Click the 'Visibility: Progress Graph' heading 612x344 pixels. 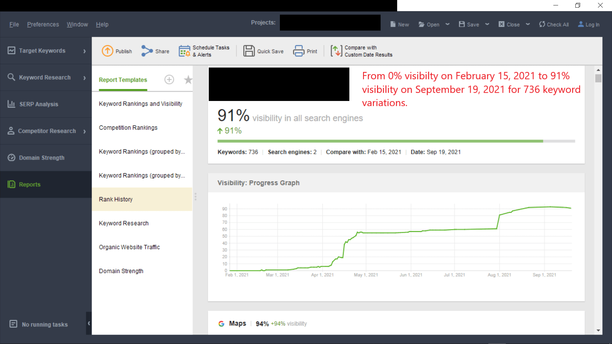click(x=259, y=183)
